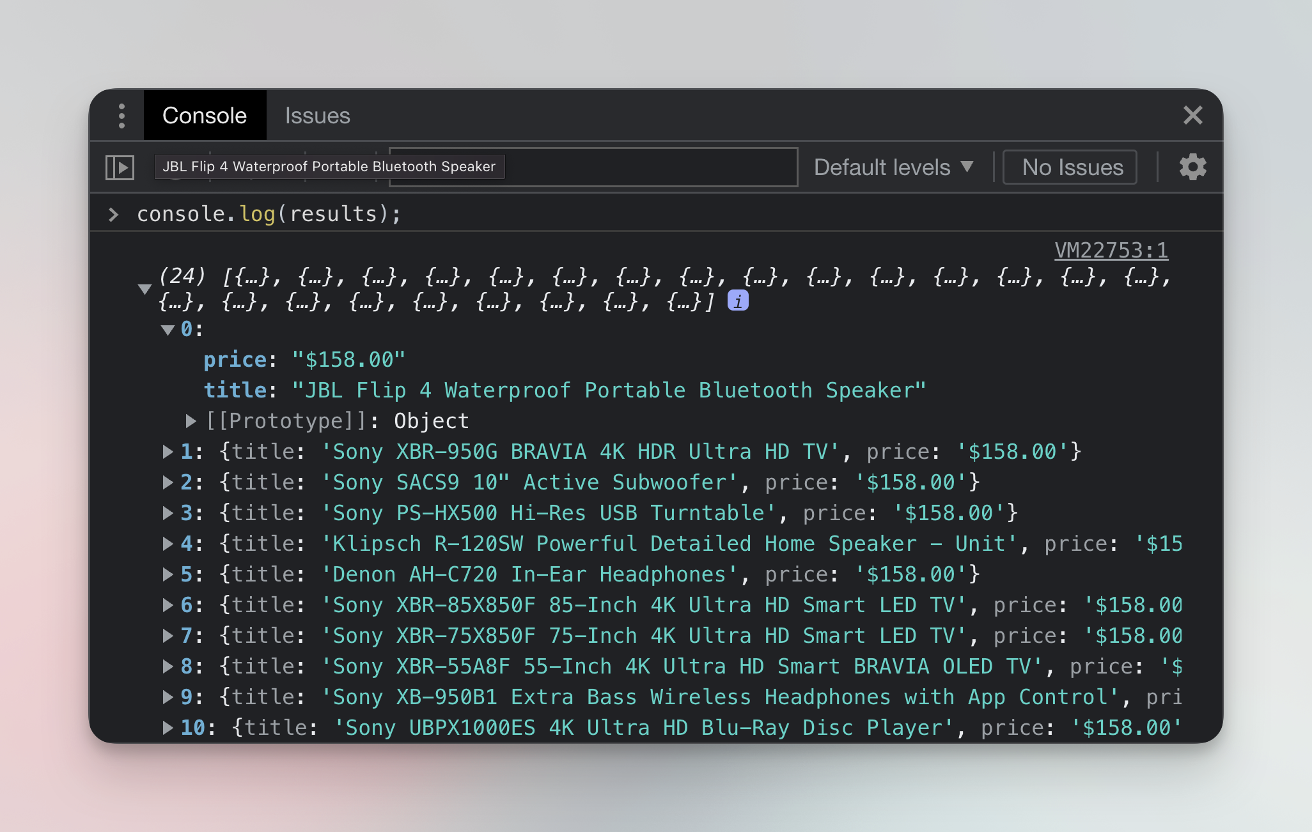Expand item 4 Klipsch R-120SW entry
Viewport: 1312px width, 832px height.
168,544
